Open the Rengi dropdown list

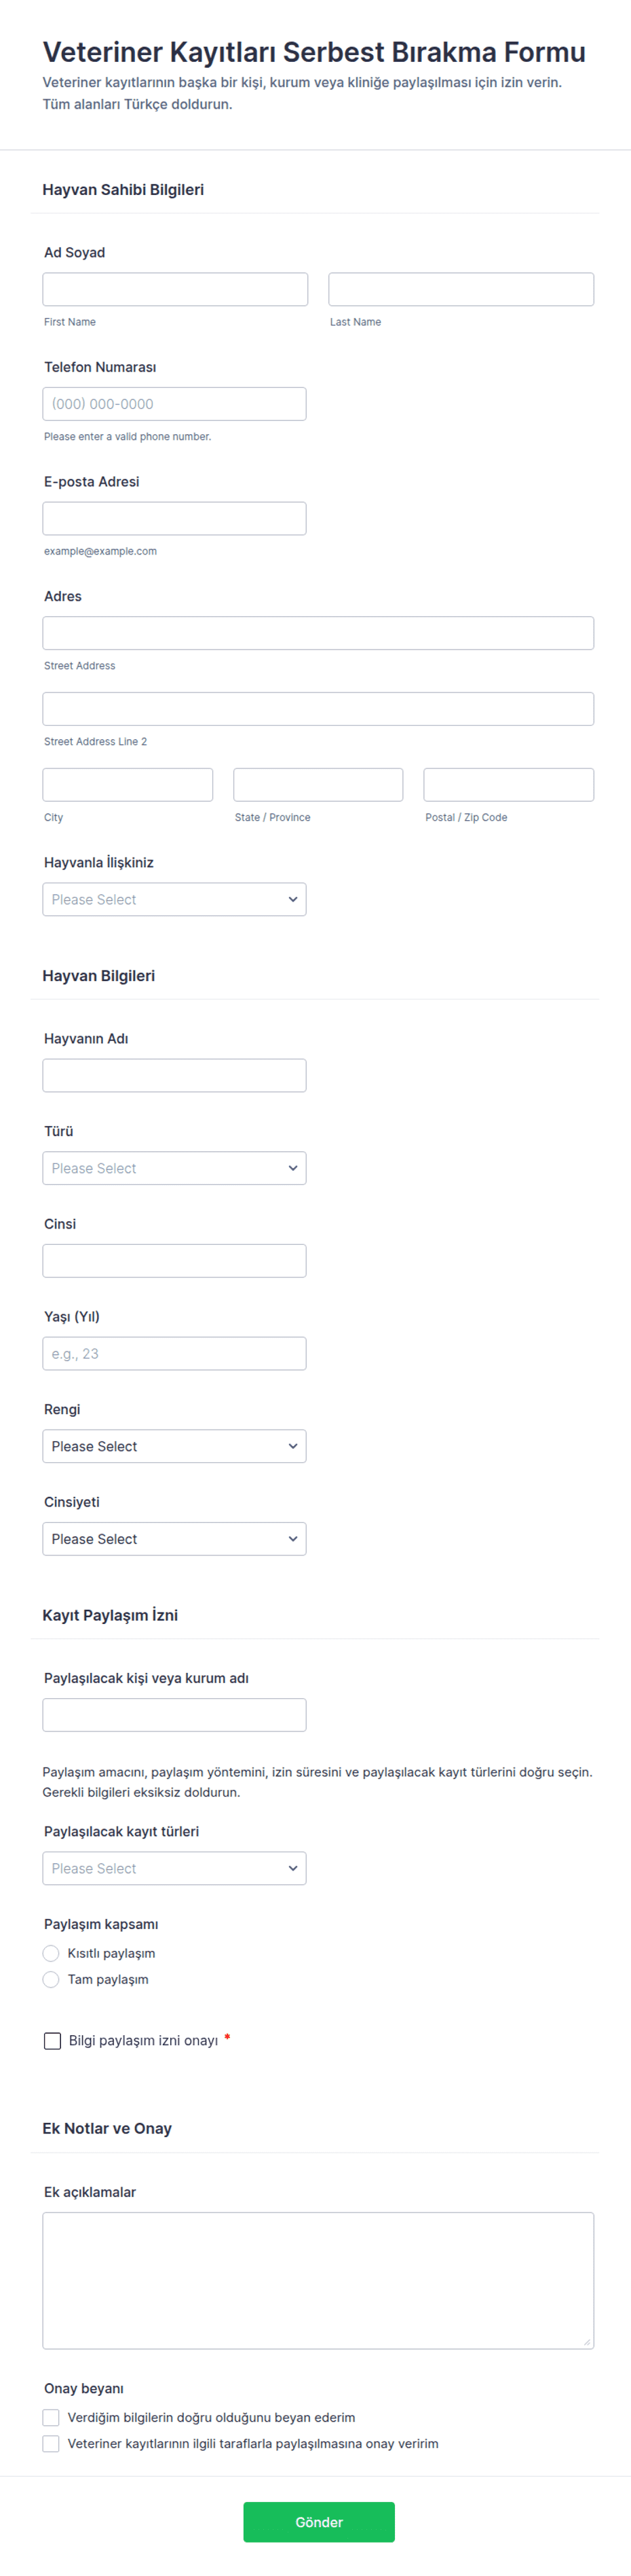point(174,1446)
